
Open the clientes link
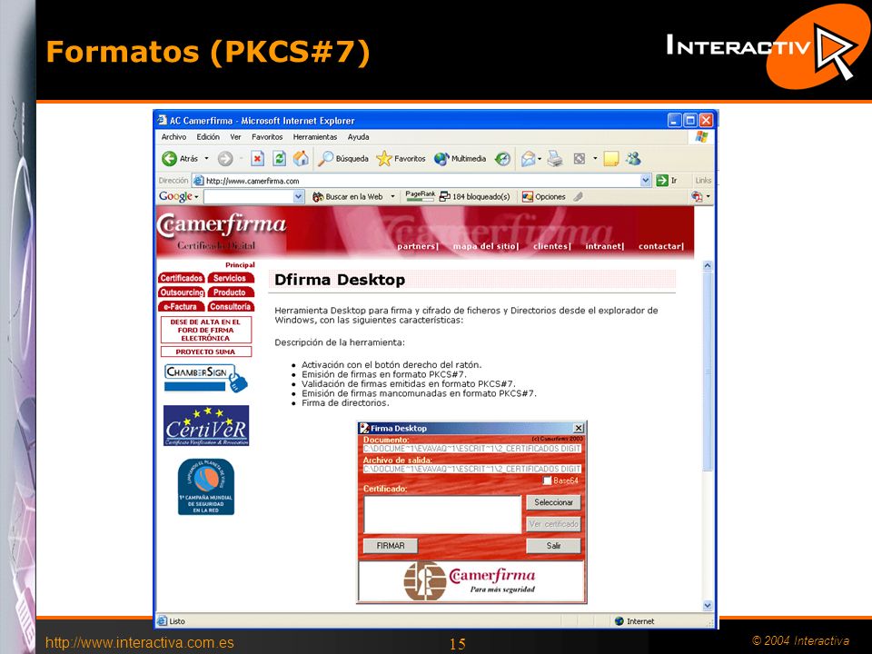point(551,246)
